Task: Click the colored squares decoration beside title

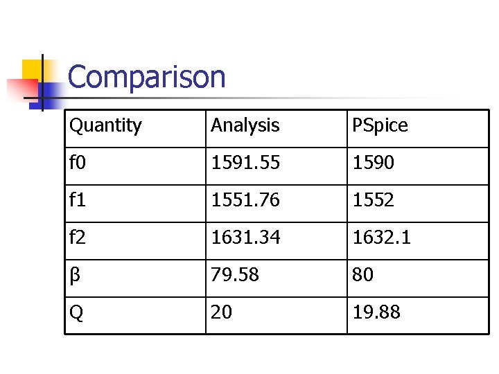Action: coord(33,82)
